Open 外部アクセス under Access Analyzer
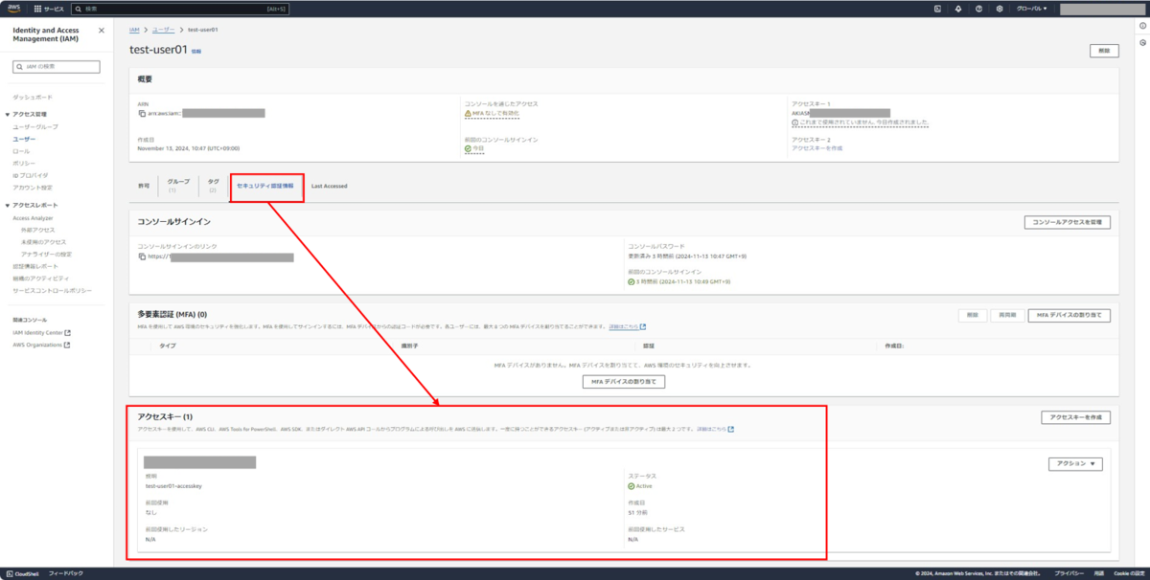The height and width of the screenshot is (580, 1150). click(37, 230)
